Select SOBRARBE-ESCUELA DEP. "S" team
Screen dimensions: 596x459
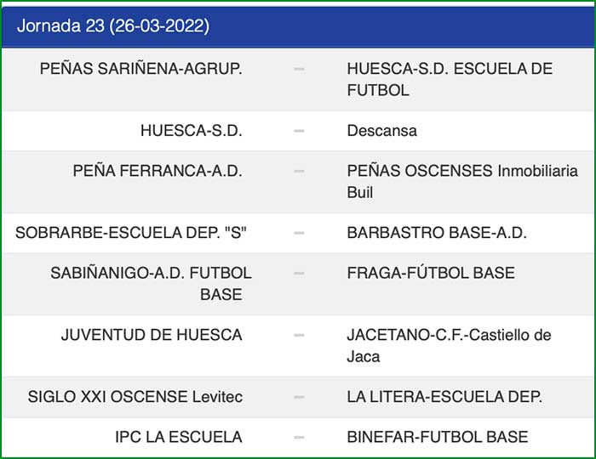coord(131,233)
